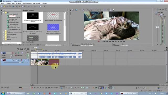Click Play in timeline transport bar
Screen dimensions: 168x95
[40, 88]
